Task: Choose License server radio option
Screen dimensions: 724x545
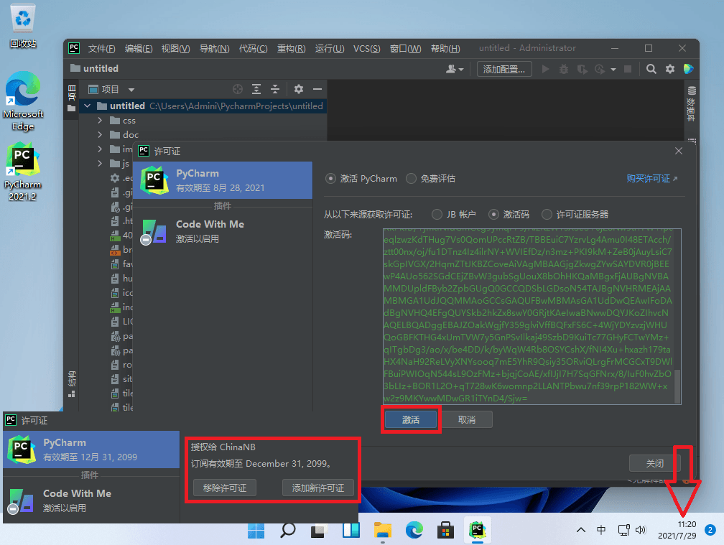Action: pyautogui.click(x=547, y=215)
